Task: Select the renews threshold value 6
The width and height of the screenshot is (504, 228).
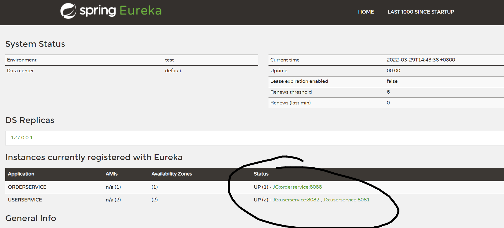Action: pyautogui.click(x=388, y=92)
